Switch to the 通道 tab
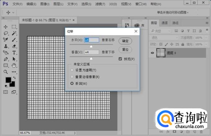The image size is (211, 136). point(165,23)
